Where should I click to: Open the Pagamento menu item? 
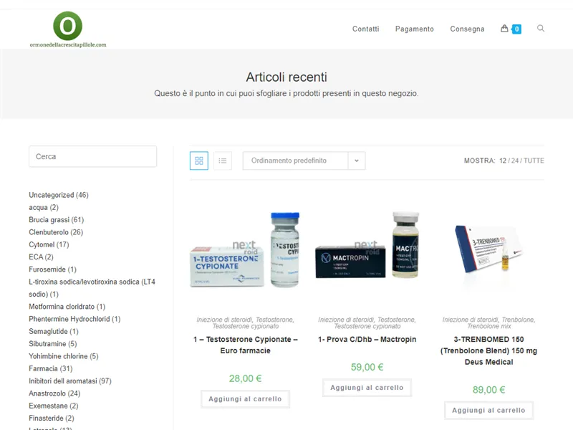(414, 29)
